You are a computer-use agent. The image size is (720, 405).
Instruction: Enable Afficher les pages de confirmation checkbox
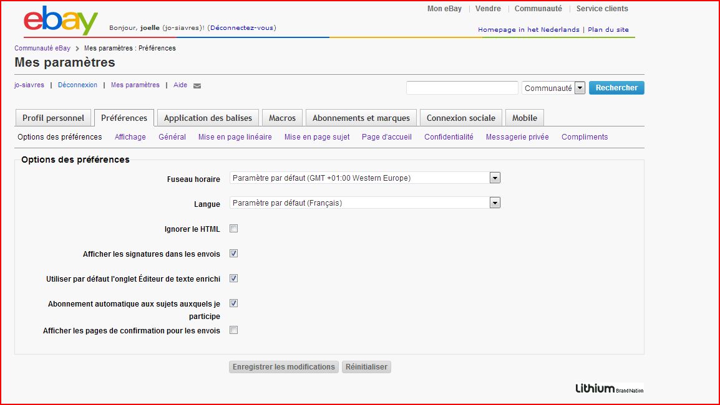[x=234, y=330]
